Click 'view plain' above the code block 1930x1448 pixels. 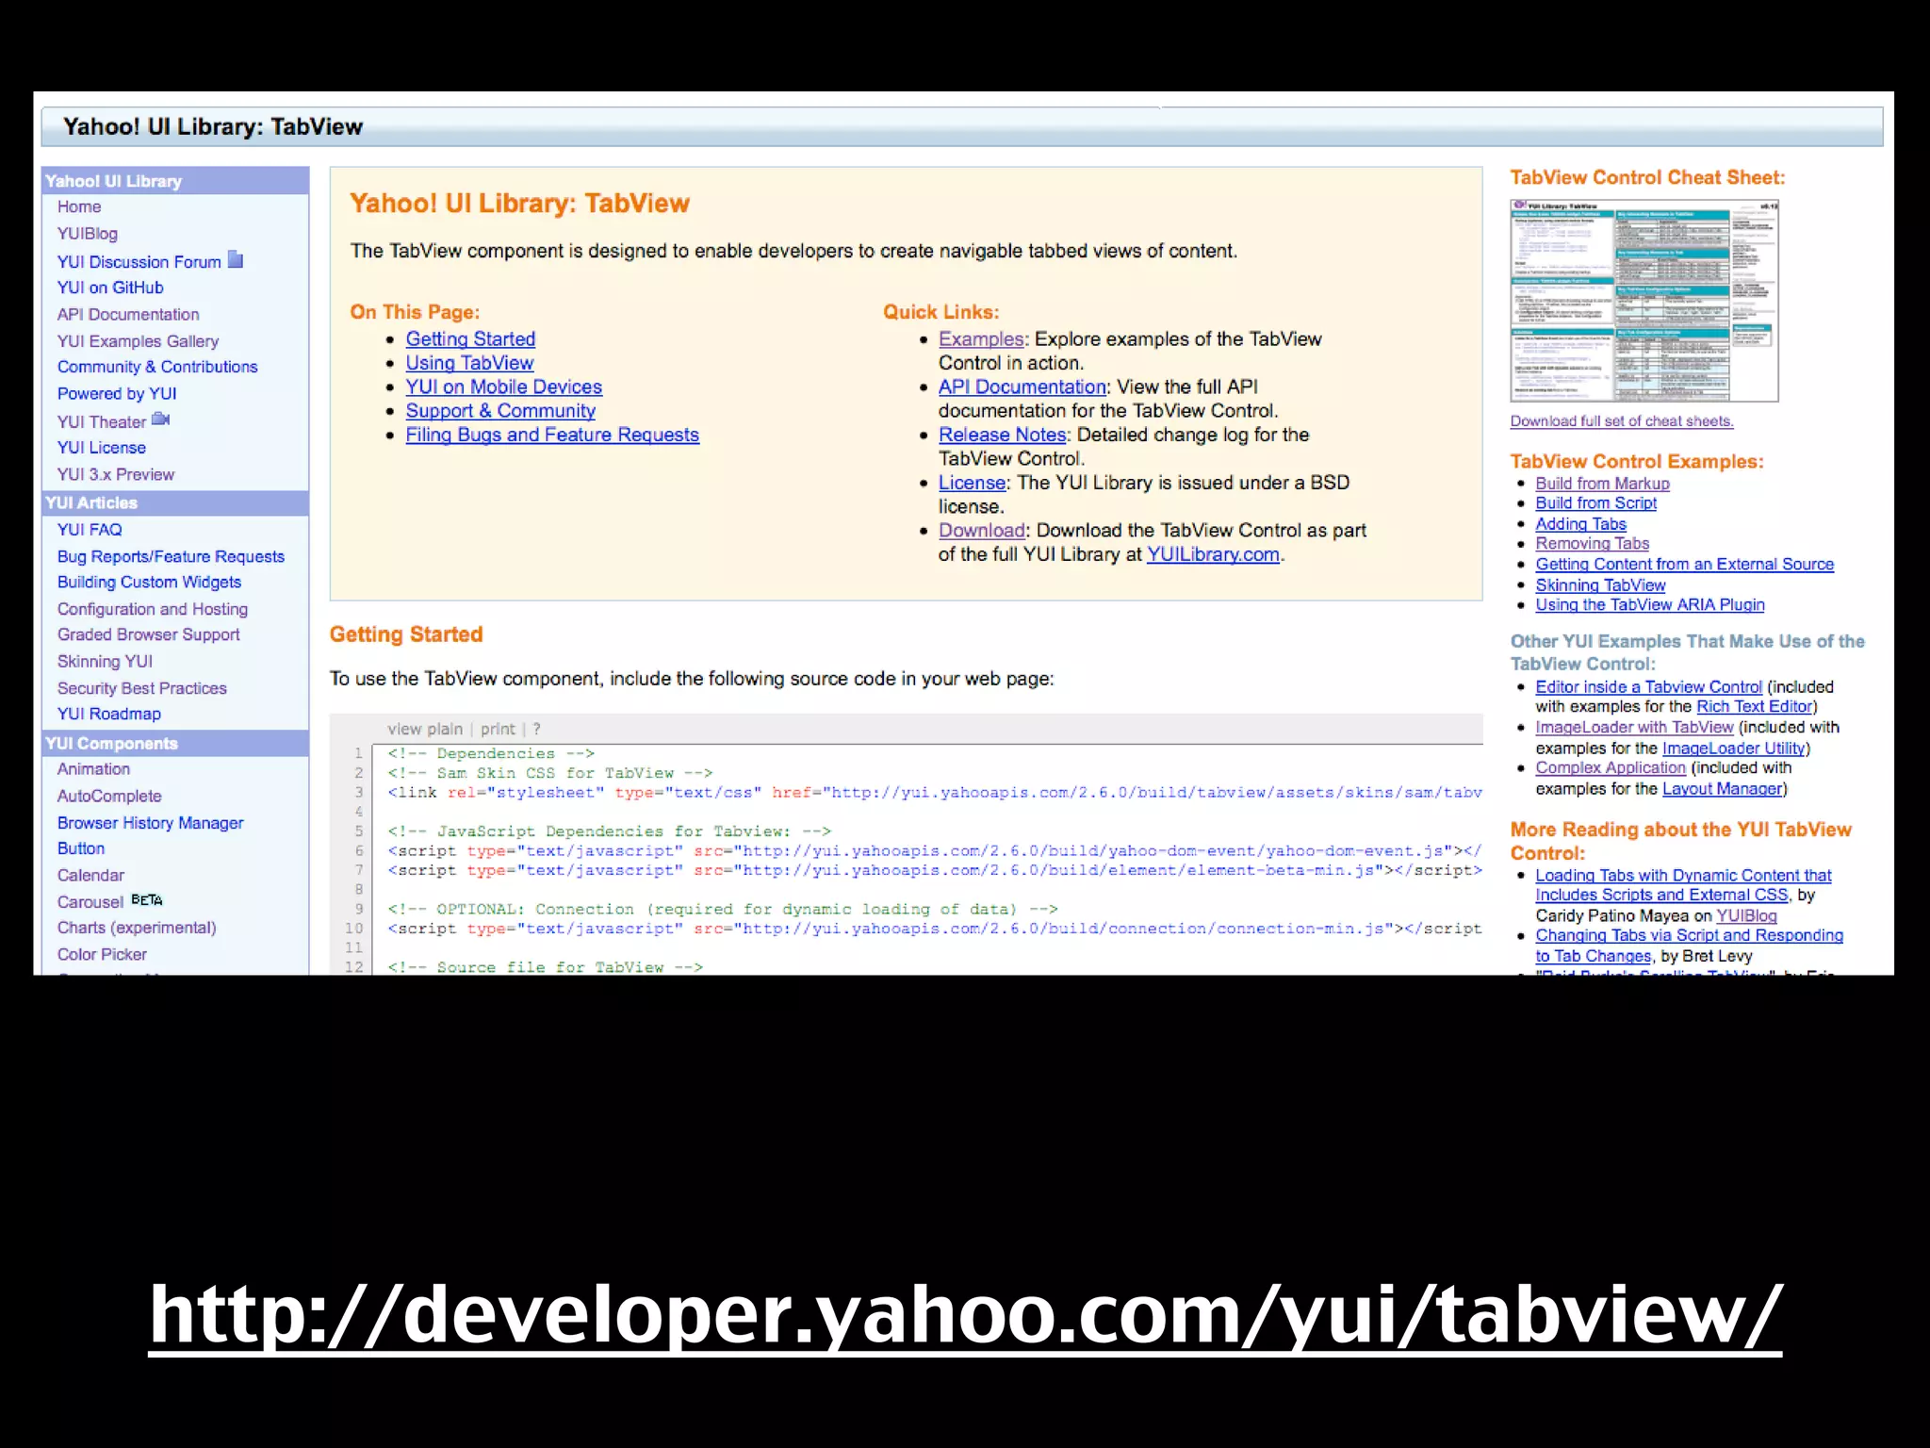pyautogui.click(x=424, y=729)
